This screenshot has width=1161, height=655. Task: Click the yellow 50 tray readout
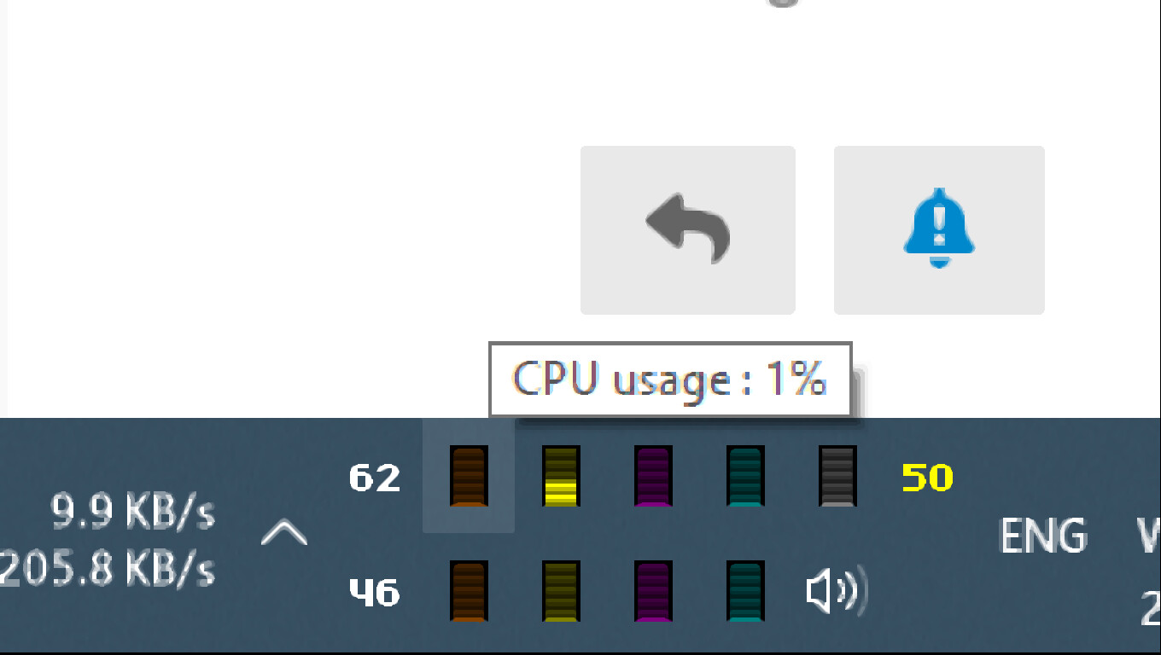[x=927, y=478]
